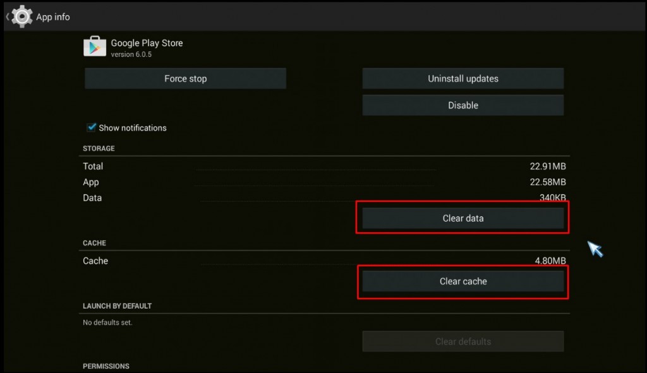Click the Settings gear icon
Viewport: 647px width, 373px height.
point(22,16)
